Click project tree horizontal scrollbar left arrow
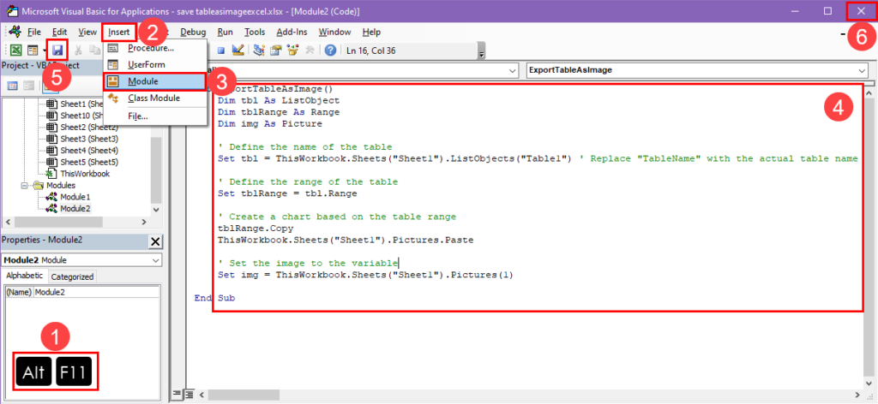Viewport: 878px width, 404px height. pyautogui.click(x=7, y=222)
